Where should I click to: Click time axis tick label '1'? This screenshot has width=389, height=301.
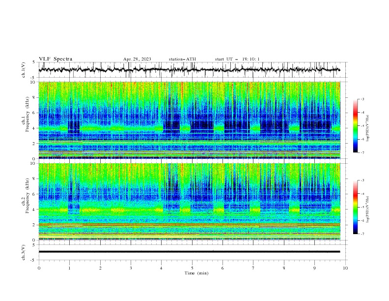69,268
